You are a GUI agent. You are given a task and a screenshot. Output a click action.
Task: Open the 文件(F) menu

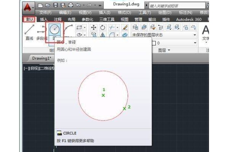tap(46, 13)
